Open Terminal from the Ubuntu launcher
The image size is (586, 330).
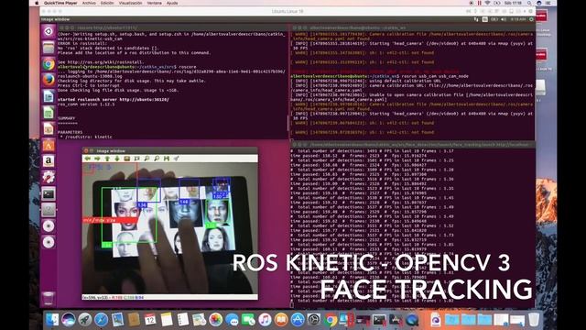(49, 193)
